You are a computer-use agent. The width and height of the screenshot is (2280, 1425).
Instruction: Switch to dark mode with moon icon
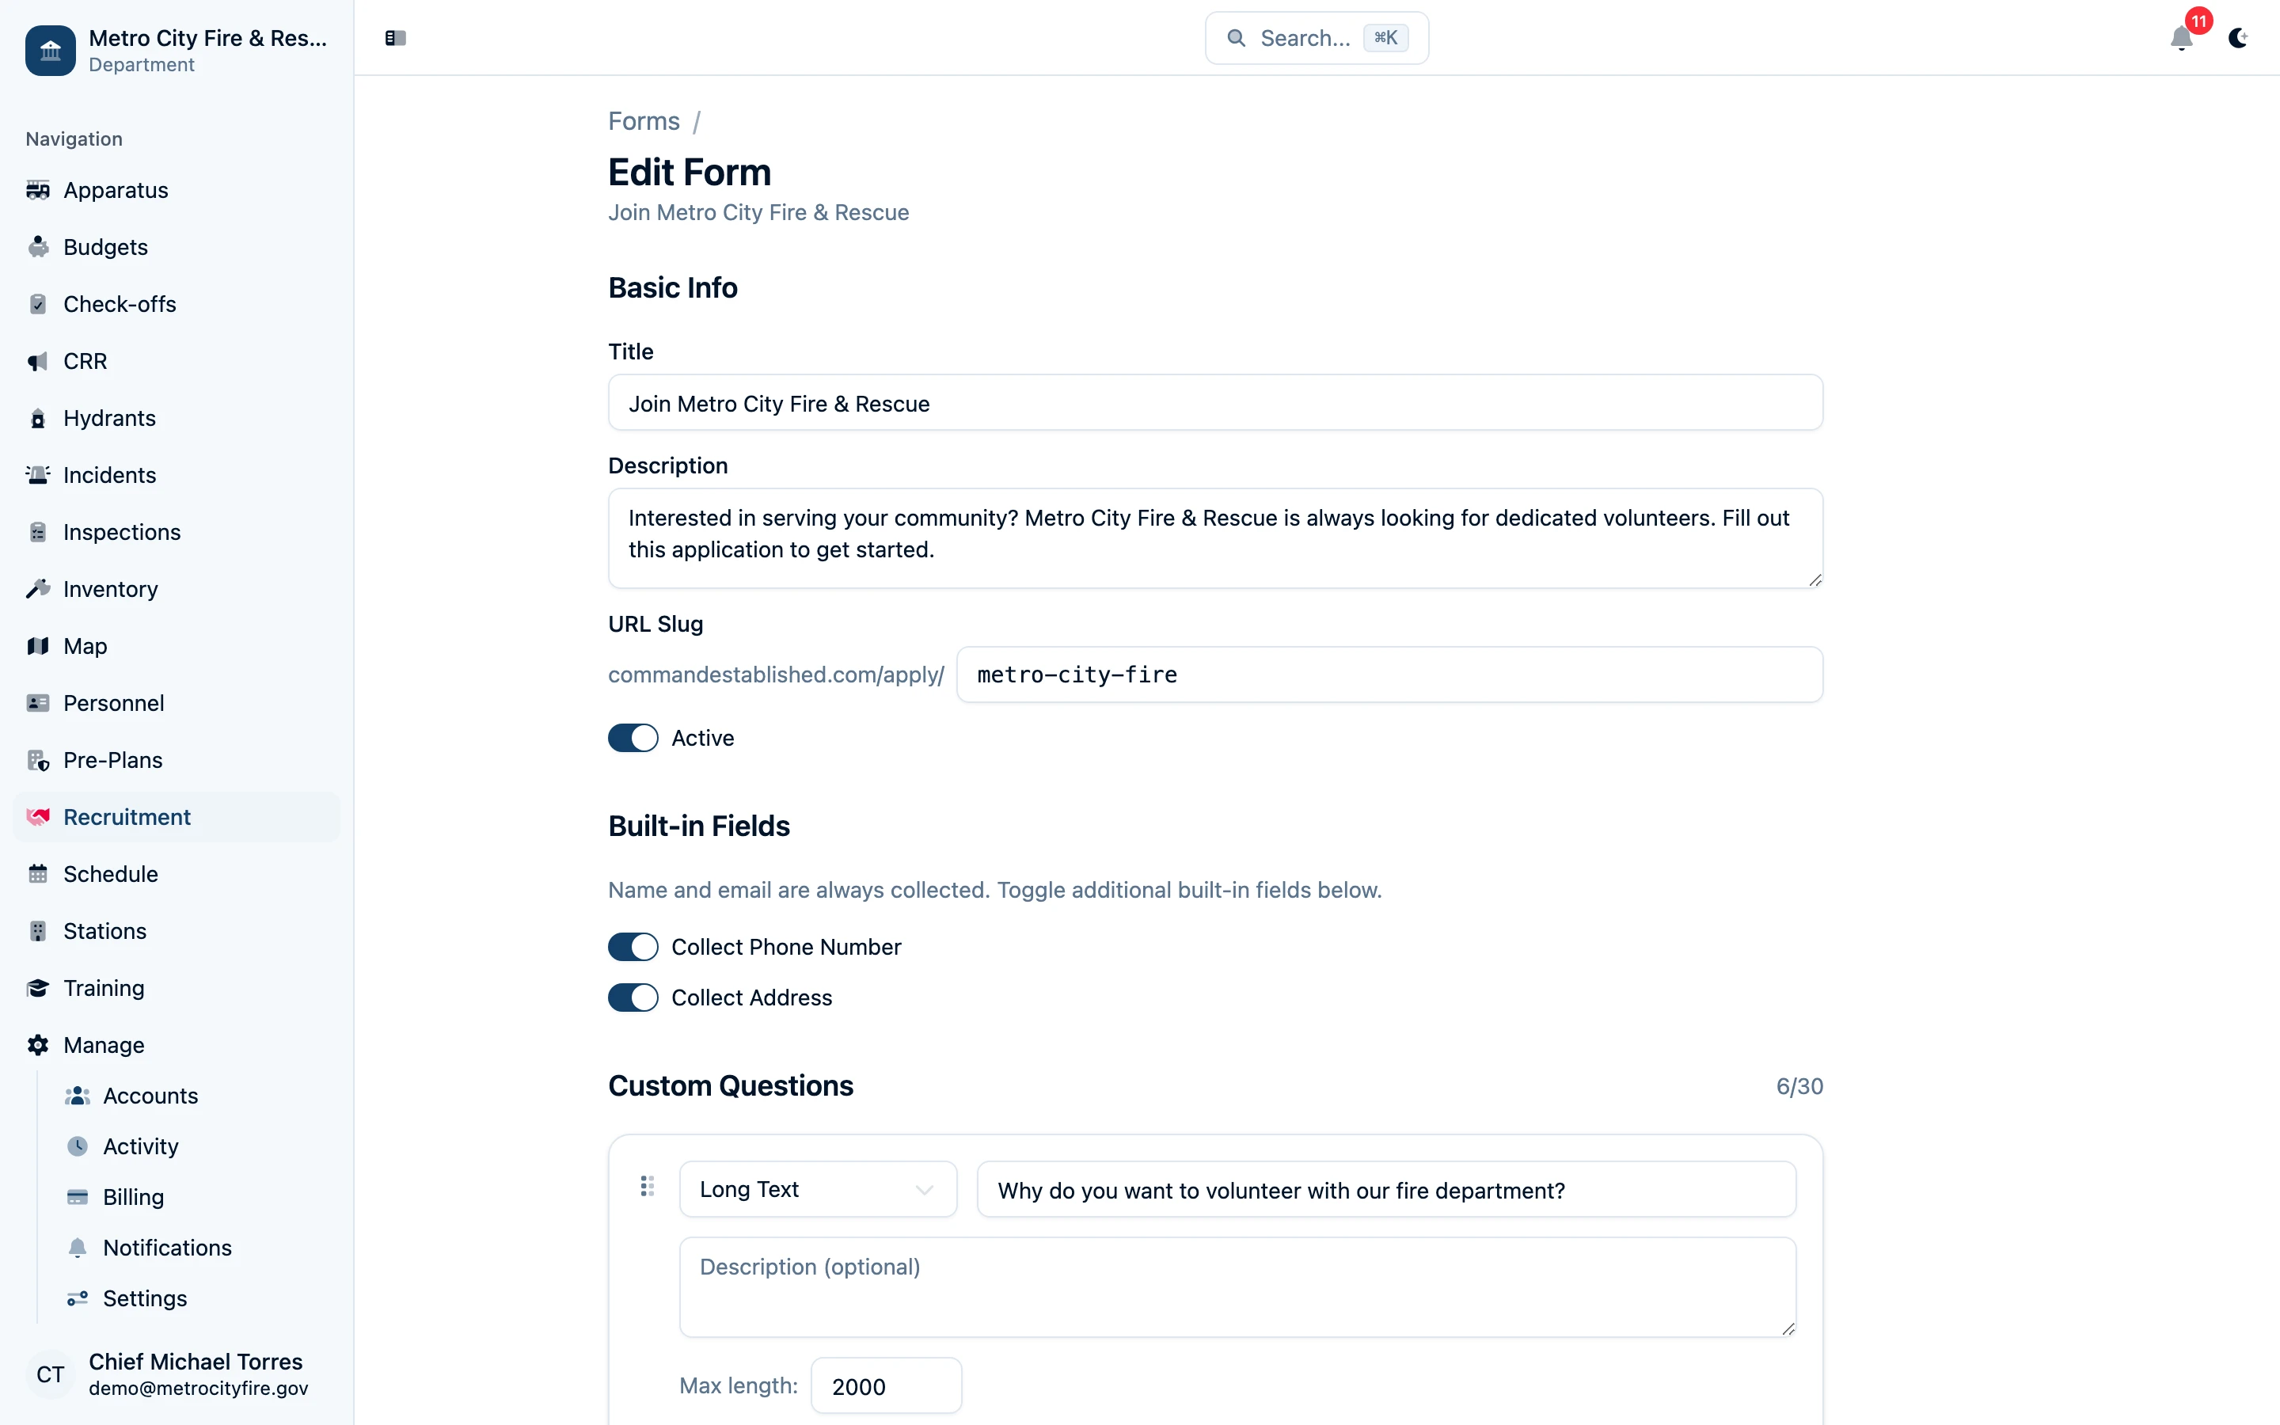click(x=2237, y=38)
